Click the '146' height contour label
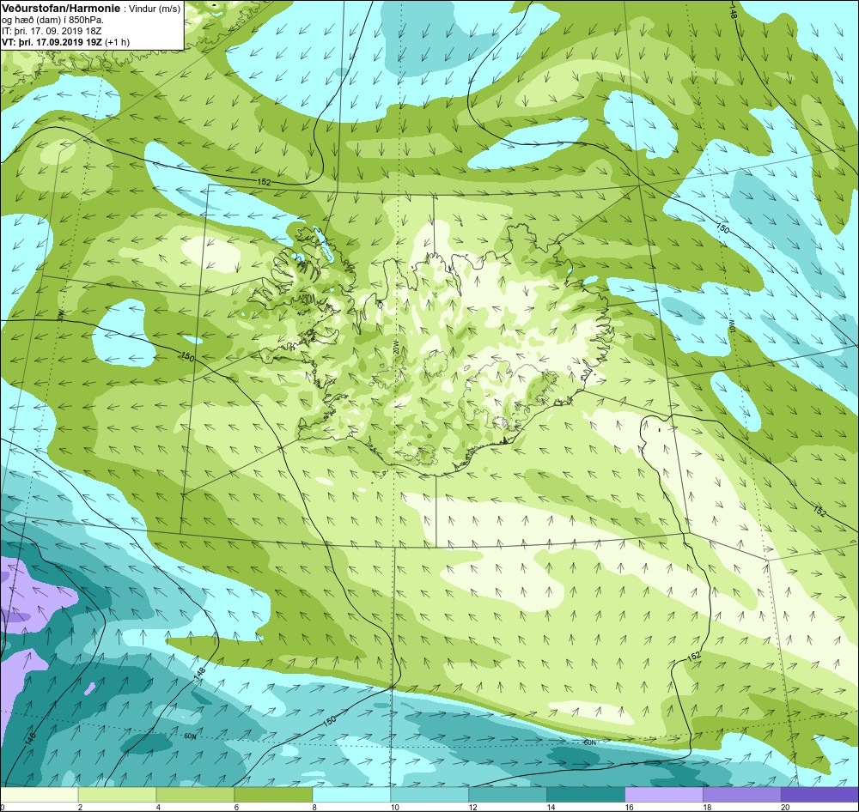859x812 pixels. [29, 737]
